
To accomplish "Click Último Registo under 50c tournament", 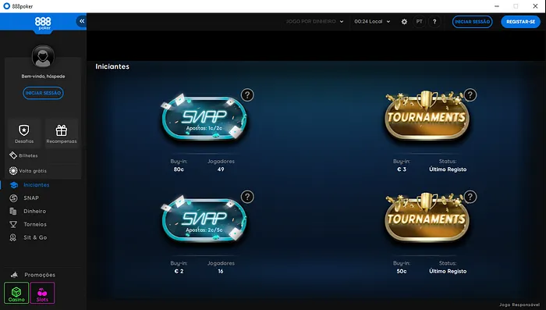I will (448, 271).
